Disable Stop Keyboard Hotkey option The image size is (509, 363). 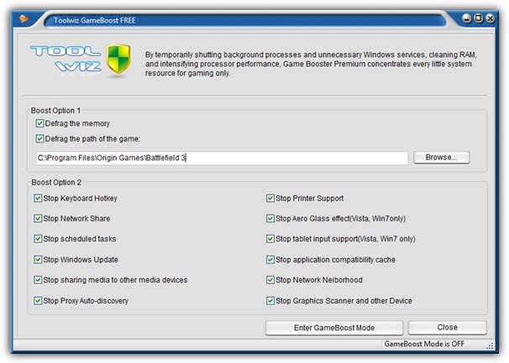[38, 198]
